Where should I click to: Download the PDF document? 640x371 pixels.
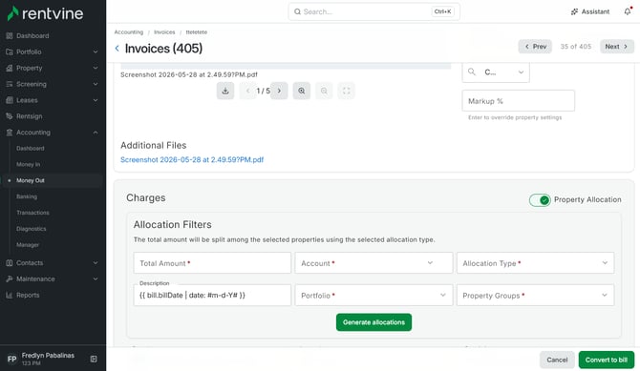[225, 91]
